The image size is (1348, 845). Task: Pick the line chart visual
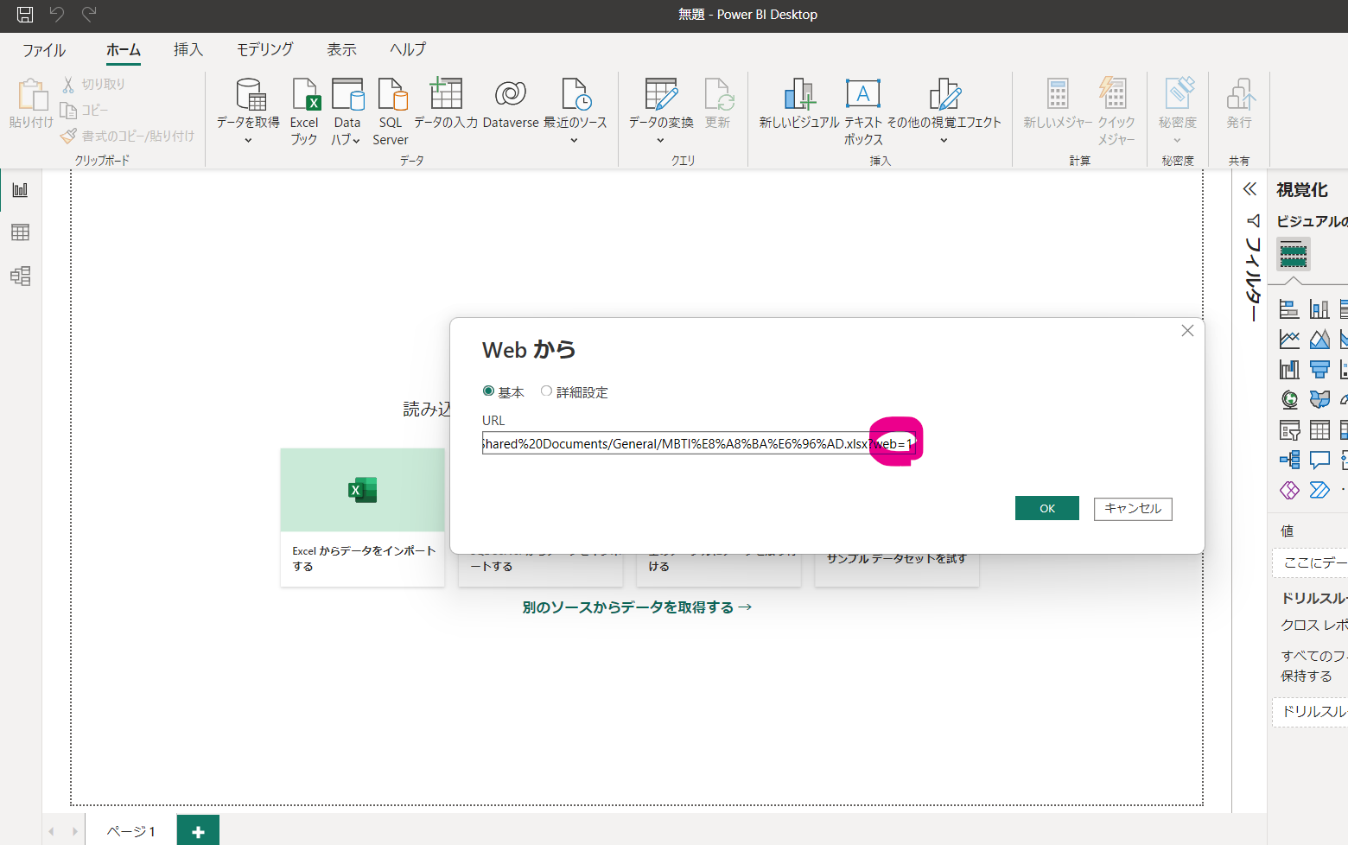1289,340
